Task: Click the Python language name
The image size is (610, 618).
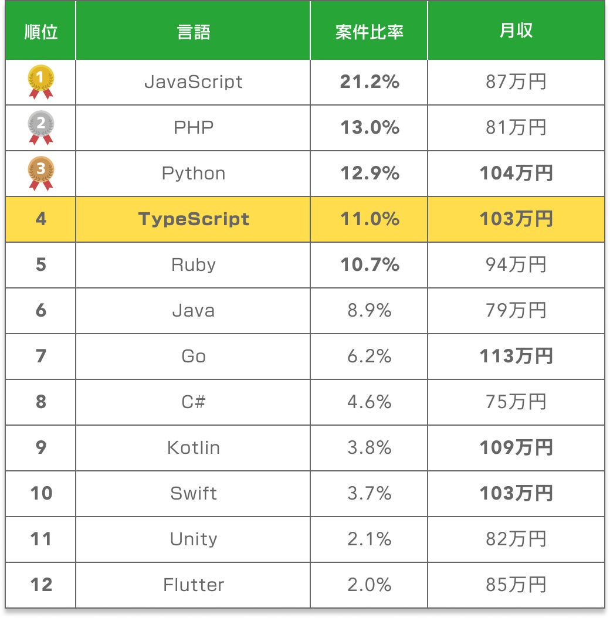Action: click(x=193, y=174)
